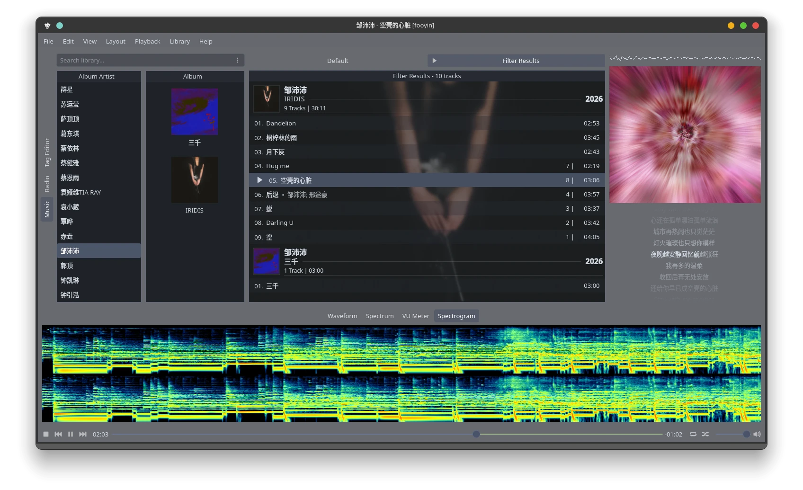Click in the Search library field

click(x=146, y=60)
